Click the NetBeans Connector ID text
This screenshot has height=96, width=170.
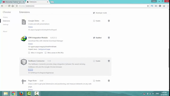click(x=41, y=73)
